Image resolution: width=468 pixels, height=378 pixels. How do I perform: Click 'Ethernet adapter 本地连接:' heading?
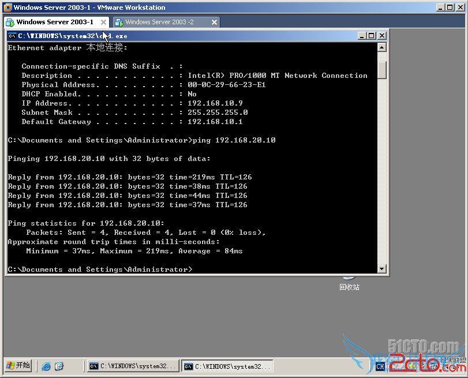pos(68,47)
